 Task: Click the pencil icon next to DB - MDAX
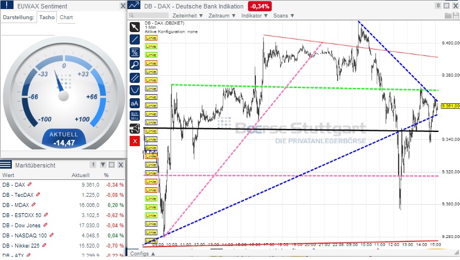(33, 205)
